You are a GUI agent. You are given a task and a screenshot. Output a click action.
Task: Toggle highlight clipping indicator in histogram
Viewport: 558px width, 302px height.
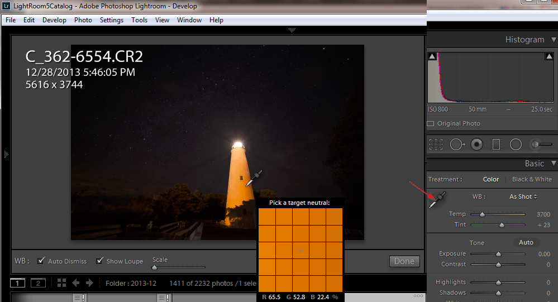point(549,56)
